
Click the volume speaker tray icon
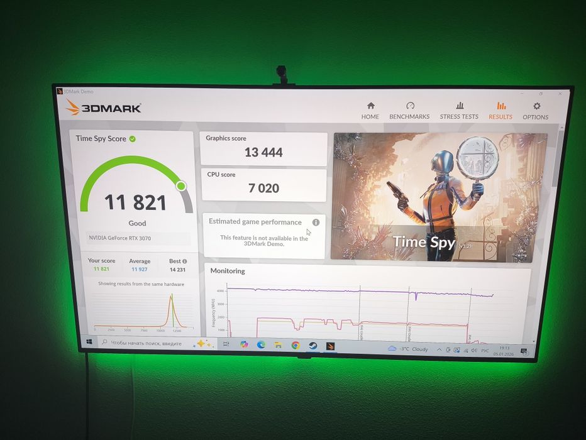click(474, 350)
